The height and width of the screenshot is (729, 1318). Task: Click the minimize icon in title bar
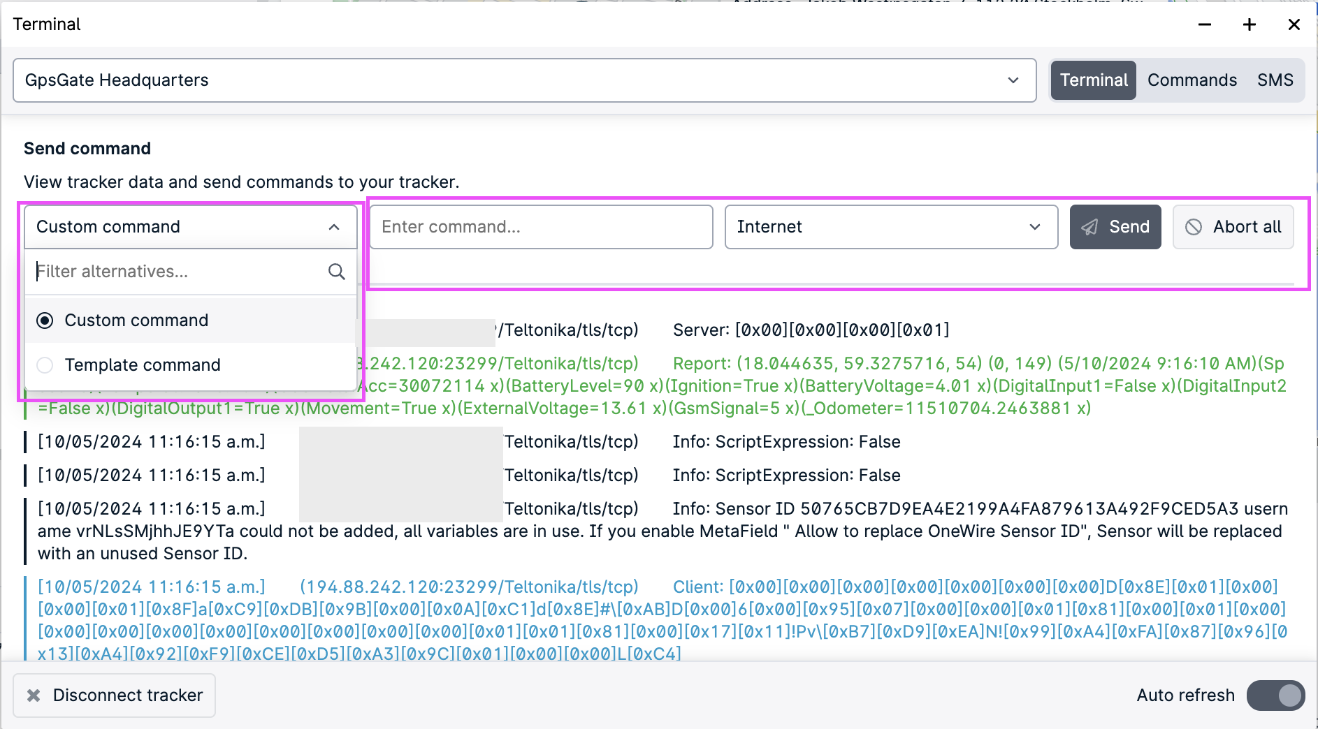tap(1204, 24)
